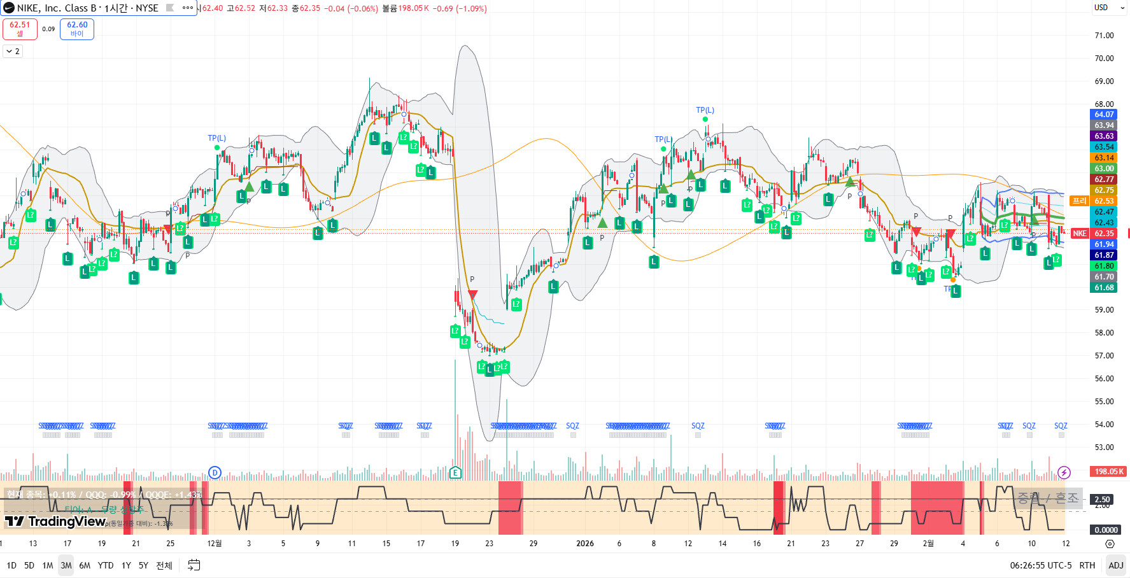Click the 2026 label on the time axis

(585, 544)
